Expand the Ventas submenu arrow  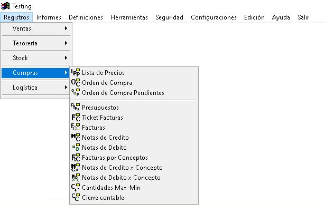coord(66,28)
